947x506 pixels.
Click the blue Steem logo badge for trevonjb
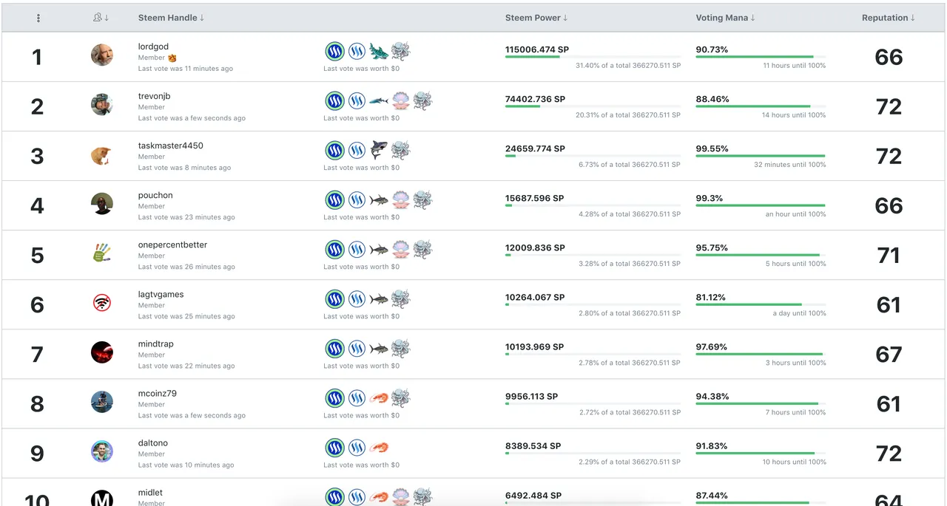click(x=357, y=100)
